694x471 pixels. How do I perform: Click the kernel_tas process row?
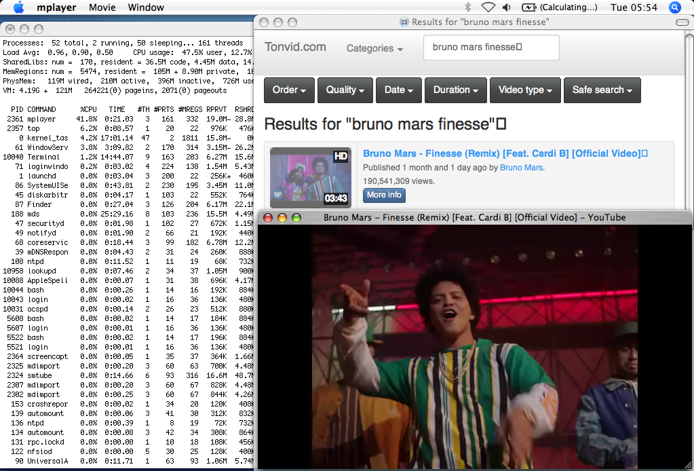128,138
